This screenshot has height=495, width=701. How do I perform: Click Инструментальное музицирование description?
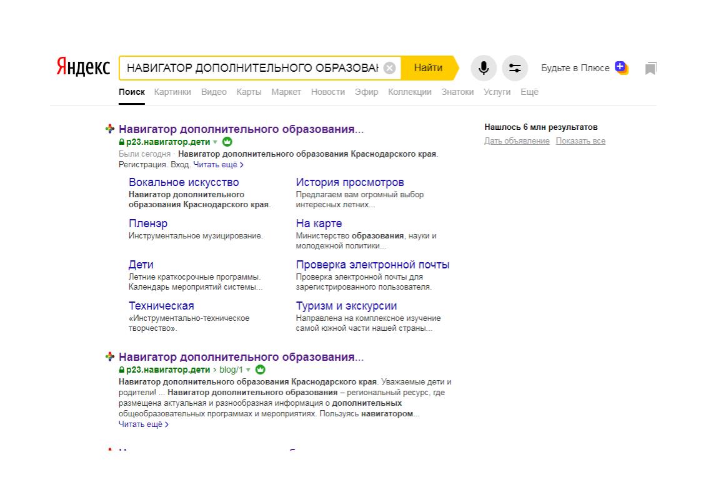pos(196,236)
